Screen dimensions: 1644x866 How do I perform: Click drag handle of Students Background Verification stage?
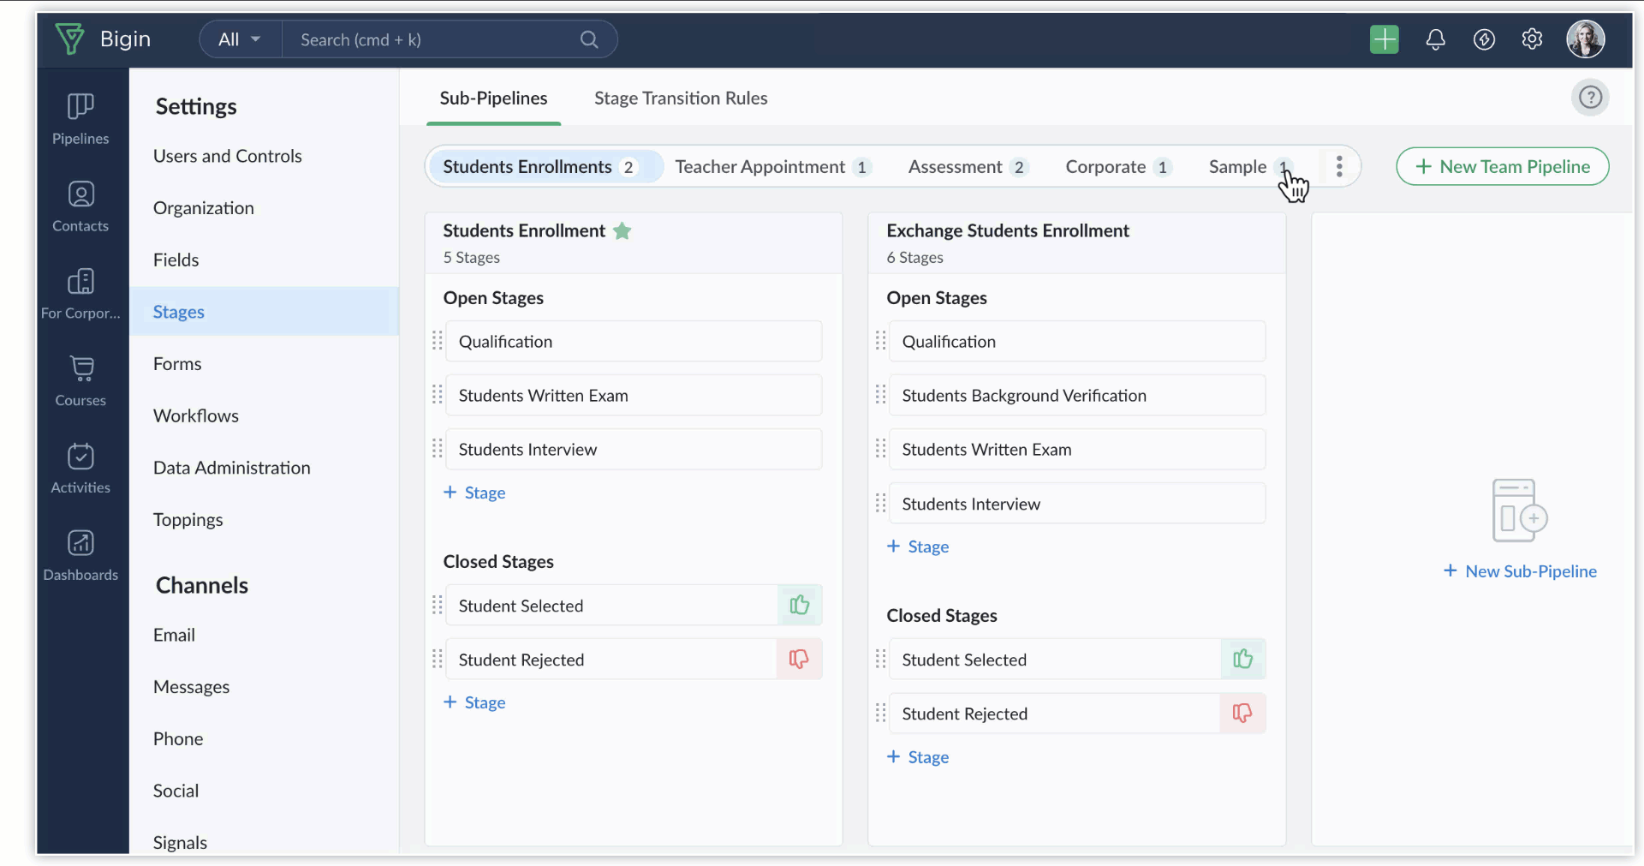[x=880, y=395]
